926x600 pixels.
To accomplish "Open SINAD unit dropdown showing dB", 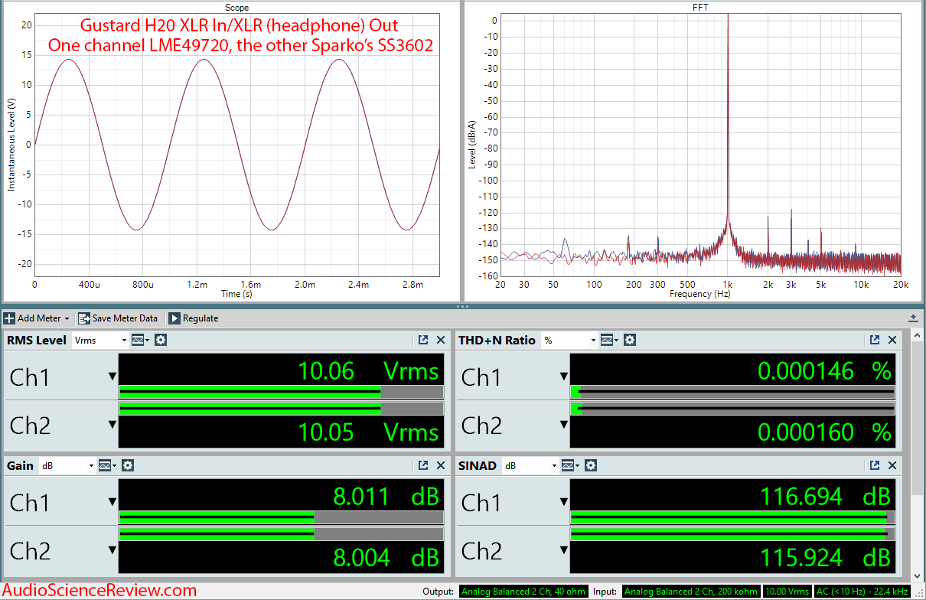I will pos(530,465).
